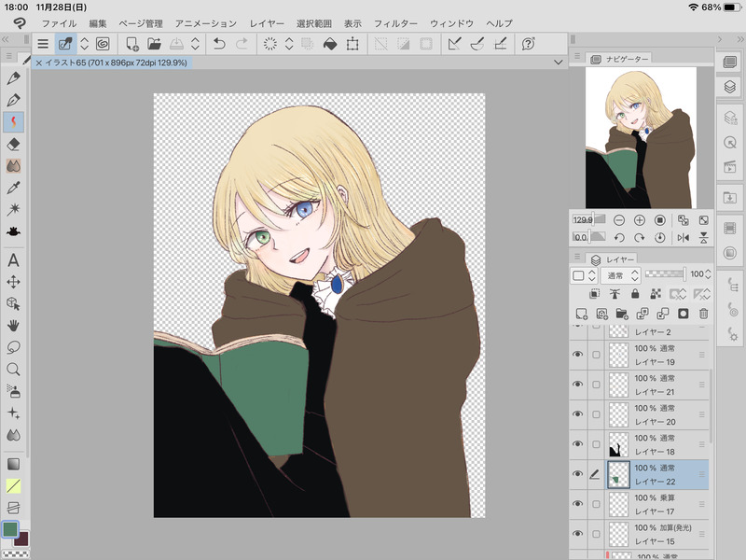746x560 pixels.
Task: Hide layer レイヤー 18 eye icon
Action: (x=577, y=444)
